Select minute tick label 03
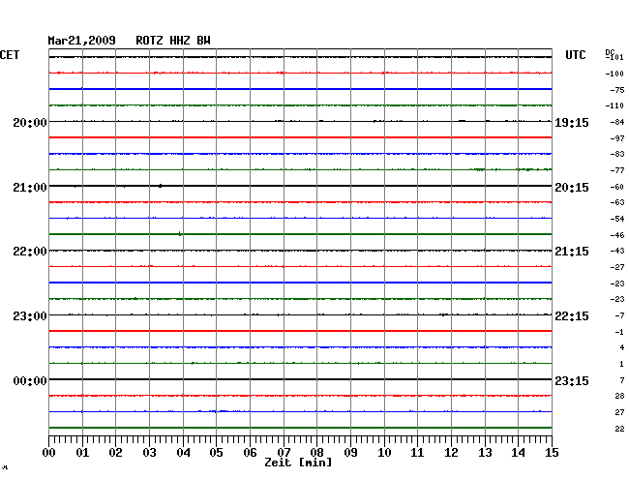Screen dimensions: 629x478 [149, 452]
